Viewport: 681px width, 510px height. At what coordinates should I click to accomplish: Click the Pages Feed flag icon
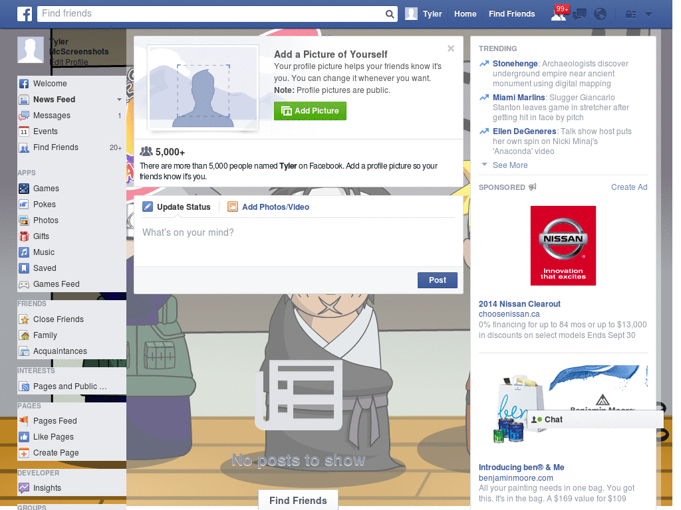tap(24, 420)
